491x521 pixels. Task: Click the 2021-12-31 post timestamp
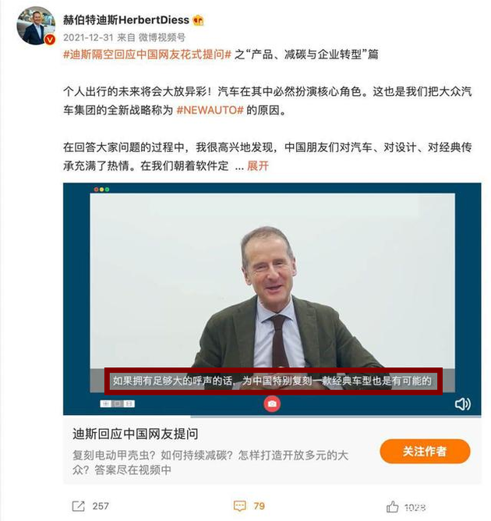[88, 37]
